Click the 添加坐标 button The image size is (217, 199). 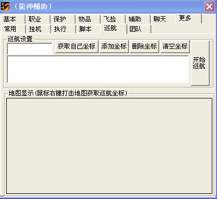pos(114,46)
